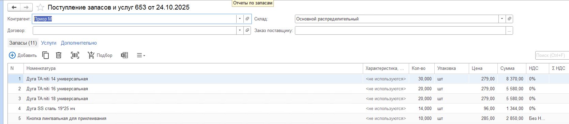Click Упаковка column header
The width and height of the screenshot is (569, 124).
(x=452, y=68)
